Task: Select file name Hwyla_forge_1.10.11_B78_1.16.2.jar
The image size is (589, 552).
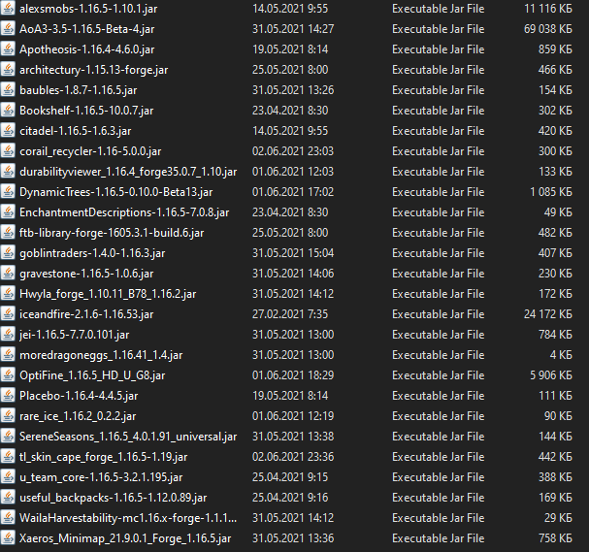Action: pyautogui.click(x=108, y=294)
